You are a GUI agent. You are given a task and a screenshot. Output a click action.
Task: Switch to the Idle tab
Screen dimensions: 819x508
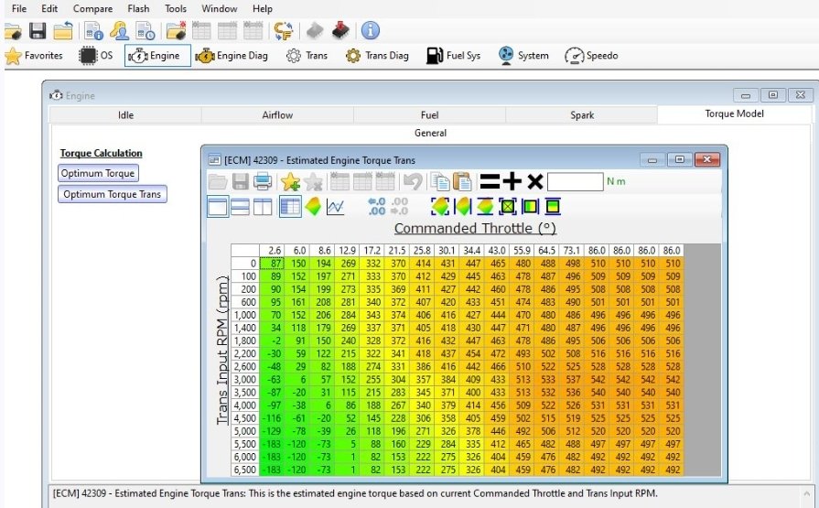click(x=125, y=115)
